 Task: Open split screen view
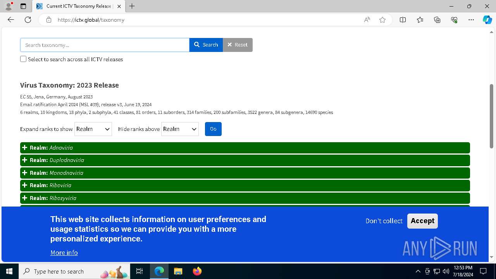coord(403,20)
